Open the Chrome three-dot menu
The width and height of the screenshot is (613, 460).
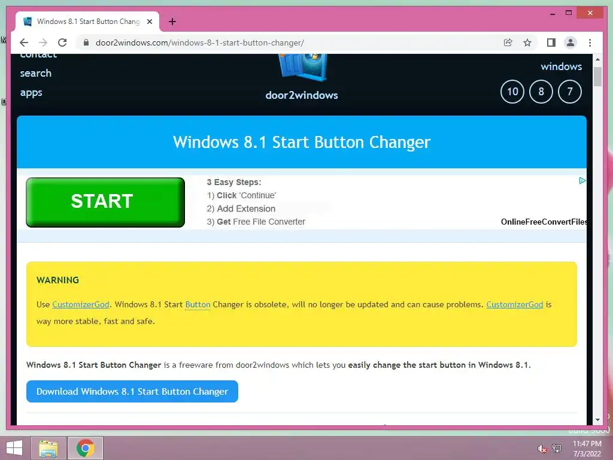[590, 43]
